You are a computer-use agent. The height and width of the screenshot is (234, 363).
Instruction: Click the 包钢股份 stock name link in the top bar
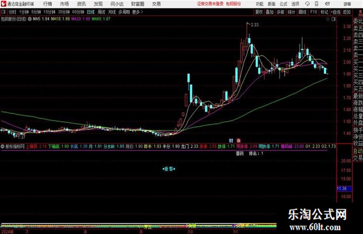pos(234,4)
